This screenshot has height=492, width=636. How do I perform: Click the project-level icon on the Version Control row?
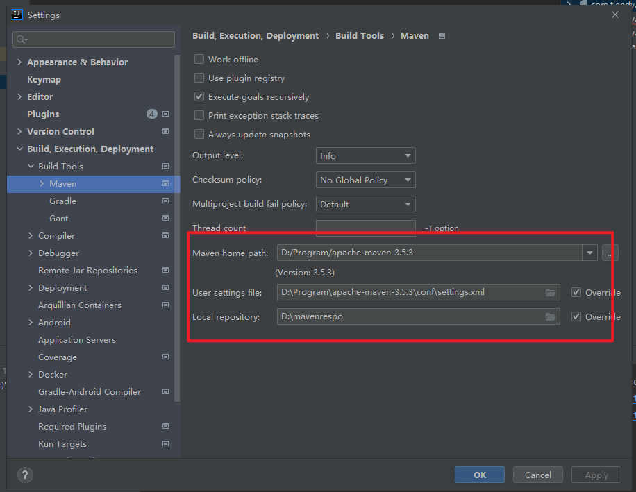(165, 131)
